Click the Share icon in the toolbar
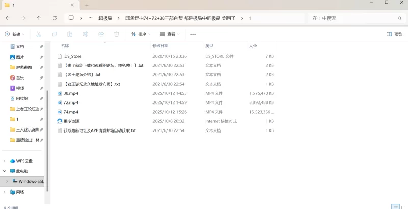Screen dimensions: 408x209 coord(101,34)
